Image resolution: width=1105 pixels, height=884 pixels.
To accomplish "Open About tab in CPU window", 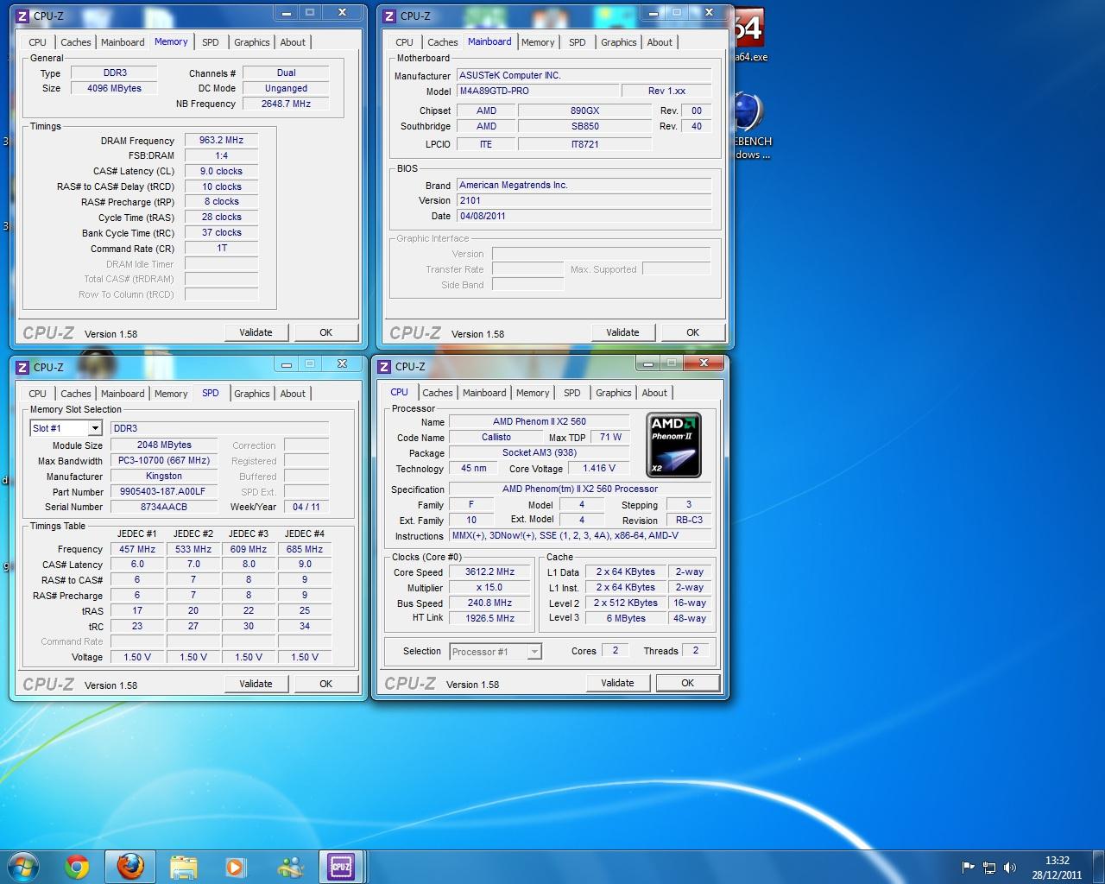I will coord(654,393).
